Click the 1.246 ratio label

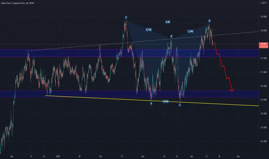190,31
